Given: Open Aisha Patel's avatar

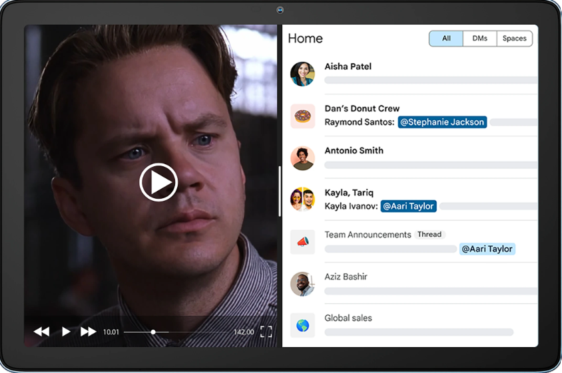Looking at the screenshot, I should 302,74.
